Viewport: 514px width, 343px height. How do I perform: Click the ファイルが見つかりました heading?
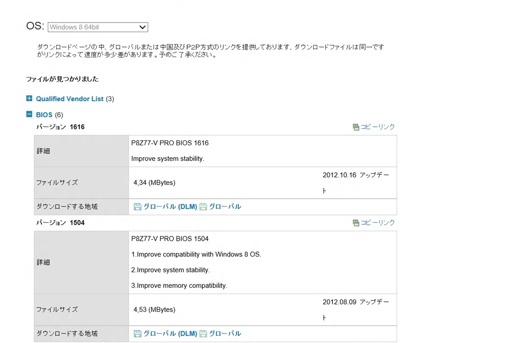[x=62, y=79]
